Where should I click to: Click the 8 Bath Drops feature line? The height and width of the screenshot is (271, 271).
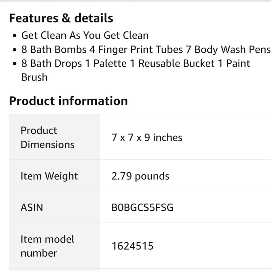pyautogui.click(x=136, y=63)
